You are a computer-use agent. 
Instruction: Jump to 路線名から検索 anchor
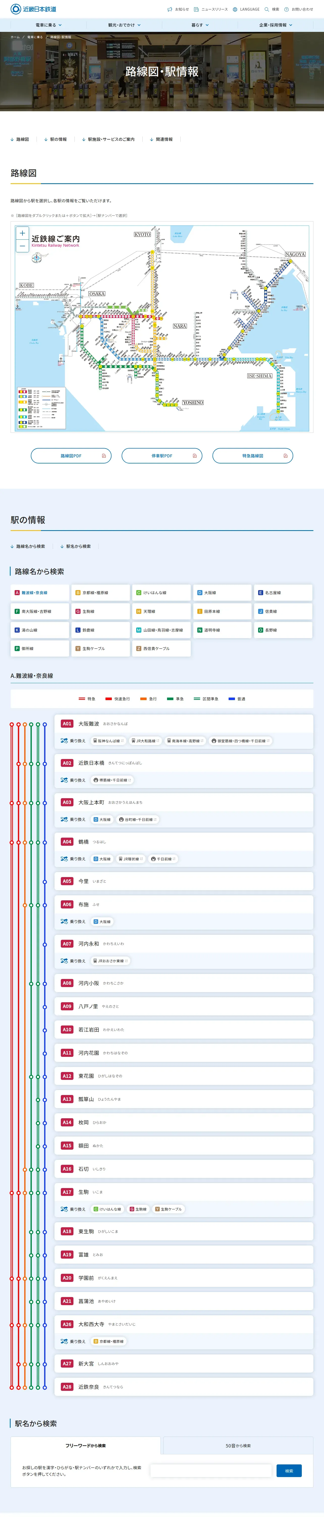click(x=28, y=546)
